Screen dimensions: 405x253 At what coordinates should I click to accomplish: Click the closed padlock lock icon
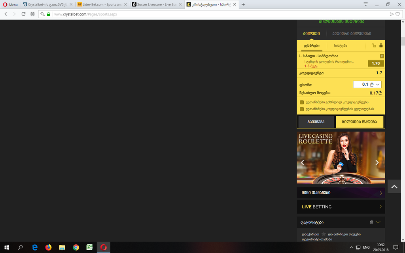click(381, 45)
